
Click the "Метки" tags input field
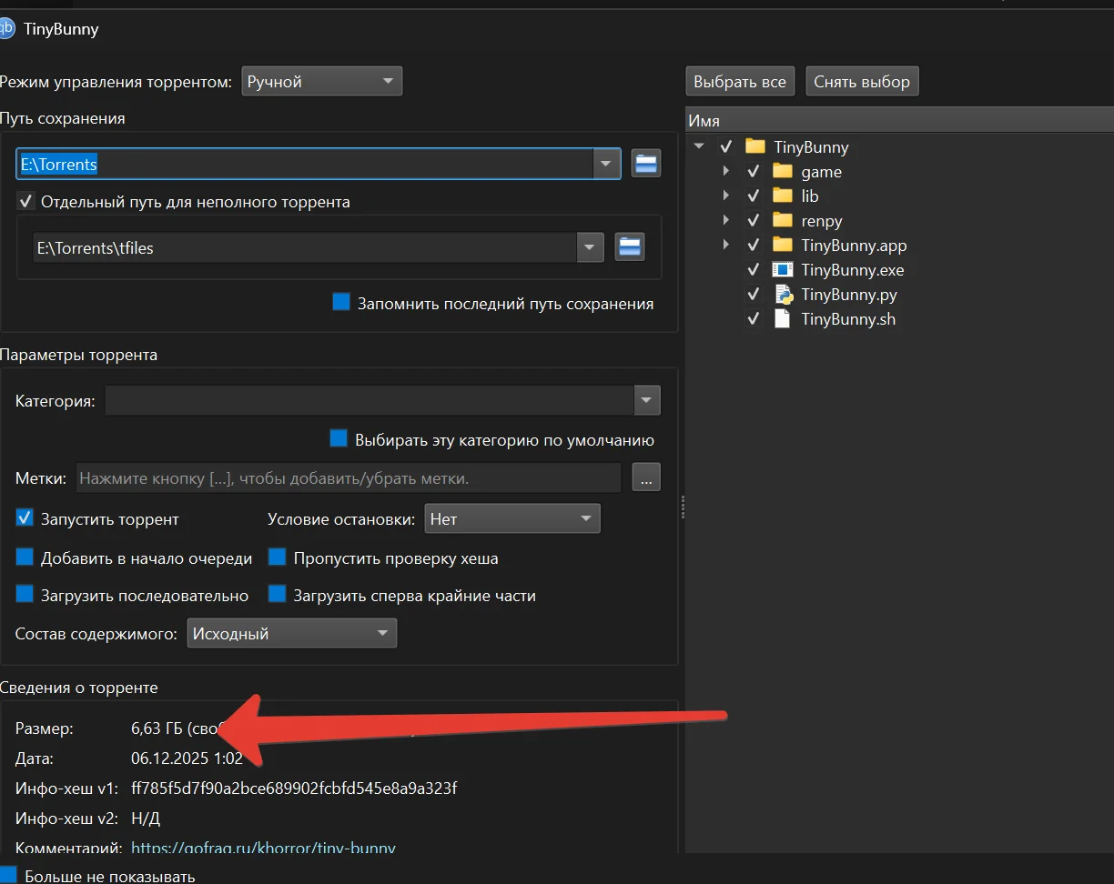(348, 477)
